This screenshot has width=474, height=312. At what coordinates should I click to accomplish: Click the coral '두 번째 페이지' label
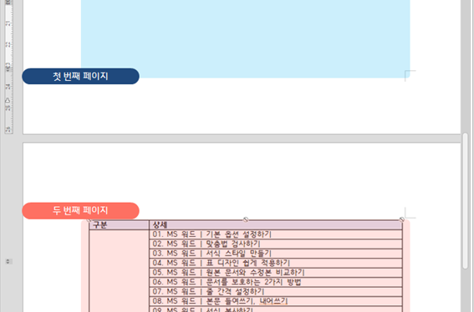pos(80,210)
